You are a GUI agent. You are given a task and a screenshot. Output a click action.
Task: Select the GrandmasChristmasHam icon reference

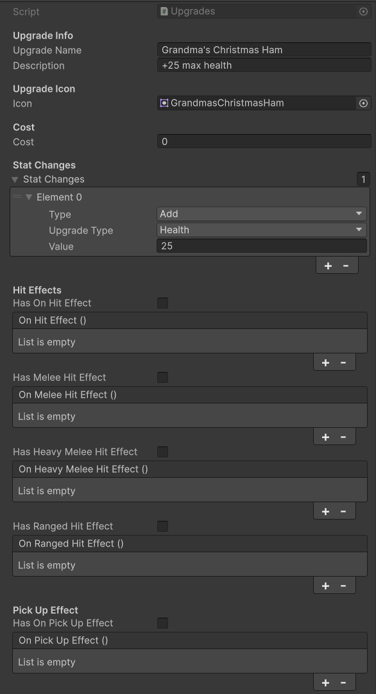coord(257,103)
